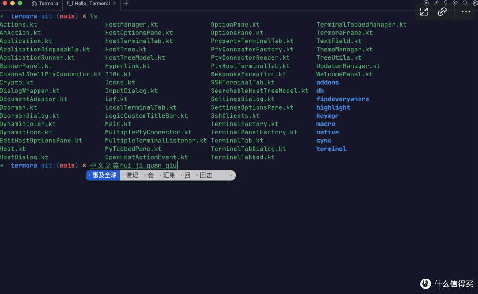Click the keymap flag icon
478x294 pixels.
455,3
